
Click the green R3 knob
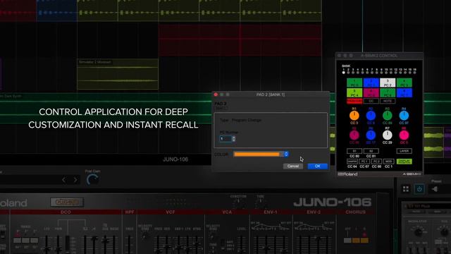pyautogui.click(x=388, y=116)
